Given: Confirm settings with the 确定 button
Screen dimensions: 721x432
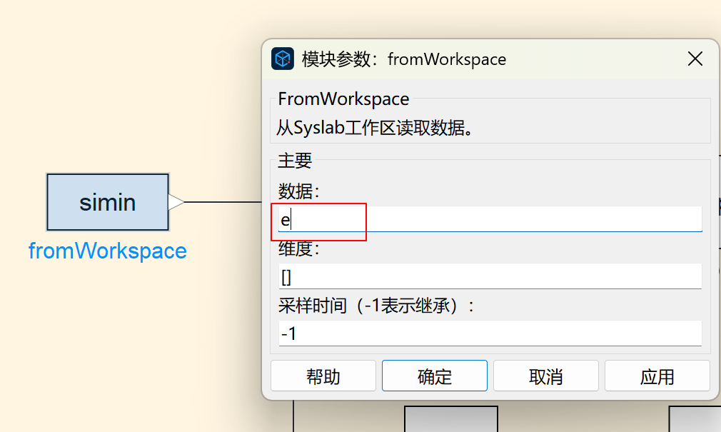Looking at the screenshot, I should click(x=435, y=376).
